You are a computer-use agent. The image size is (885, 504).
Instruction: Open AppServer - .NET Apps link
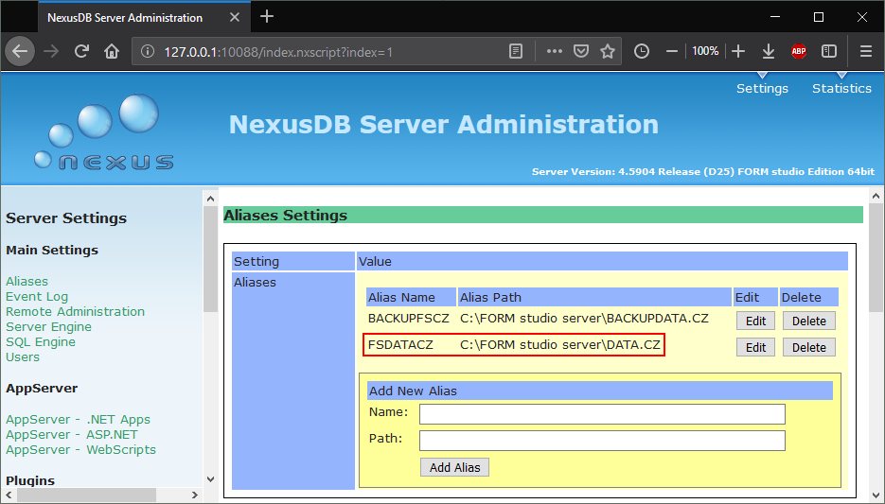click(78, 420)
